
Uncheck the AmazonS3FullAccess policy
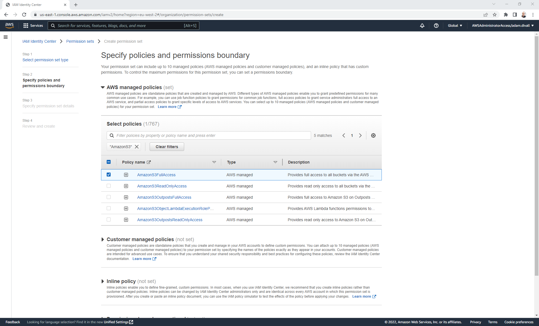tap(109, 175)
